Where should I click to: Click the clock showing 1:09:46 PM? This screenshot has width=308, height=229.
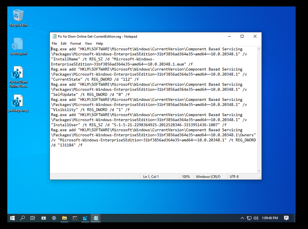[270, 218]
